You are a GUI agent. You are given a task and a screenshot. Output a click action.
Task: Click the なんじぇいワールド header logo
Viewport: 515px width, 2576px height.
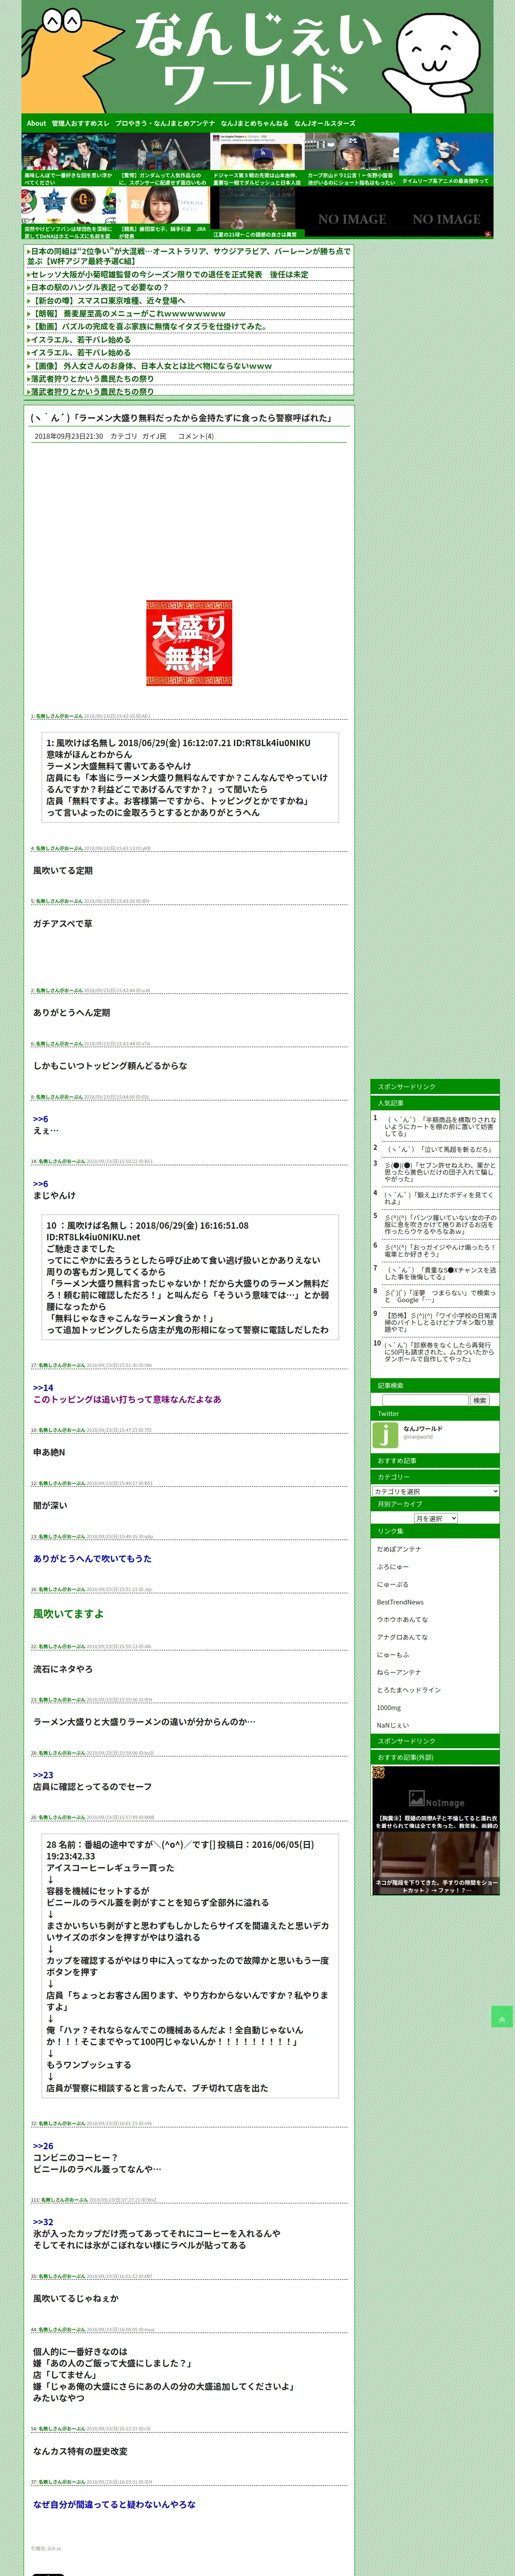point(257,56)
